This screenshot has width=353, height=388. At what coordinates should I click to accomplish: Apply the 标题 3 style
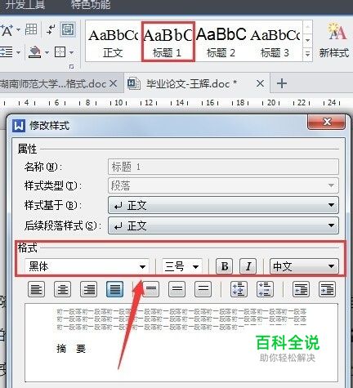(x=275, y=42)
